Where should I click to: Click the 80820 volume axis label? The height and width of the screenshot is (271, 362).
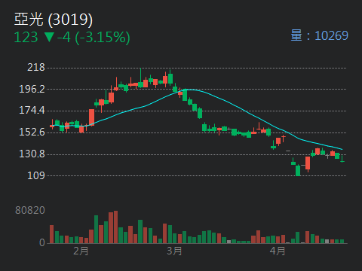point(30,210)
